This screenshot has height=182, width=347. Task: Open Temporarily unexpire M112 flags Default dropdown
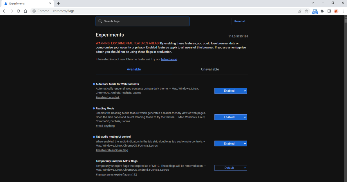pos(231,168)
